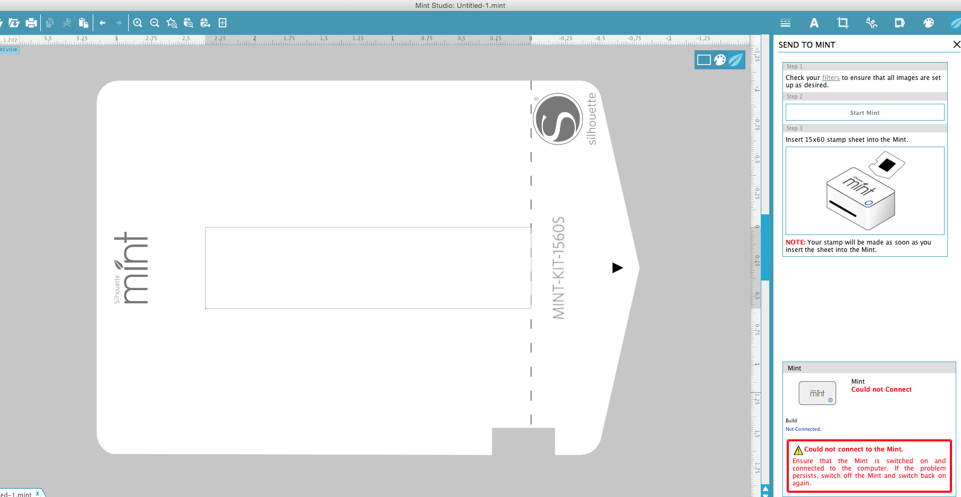This screenshot has width=961, height=497.
Task: Click the Start Mint button
Action: (865, 113)
